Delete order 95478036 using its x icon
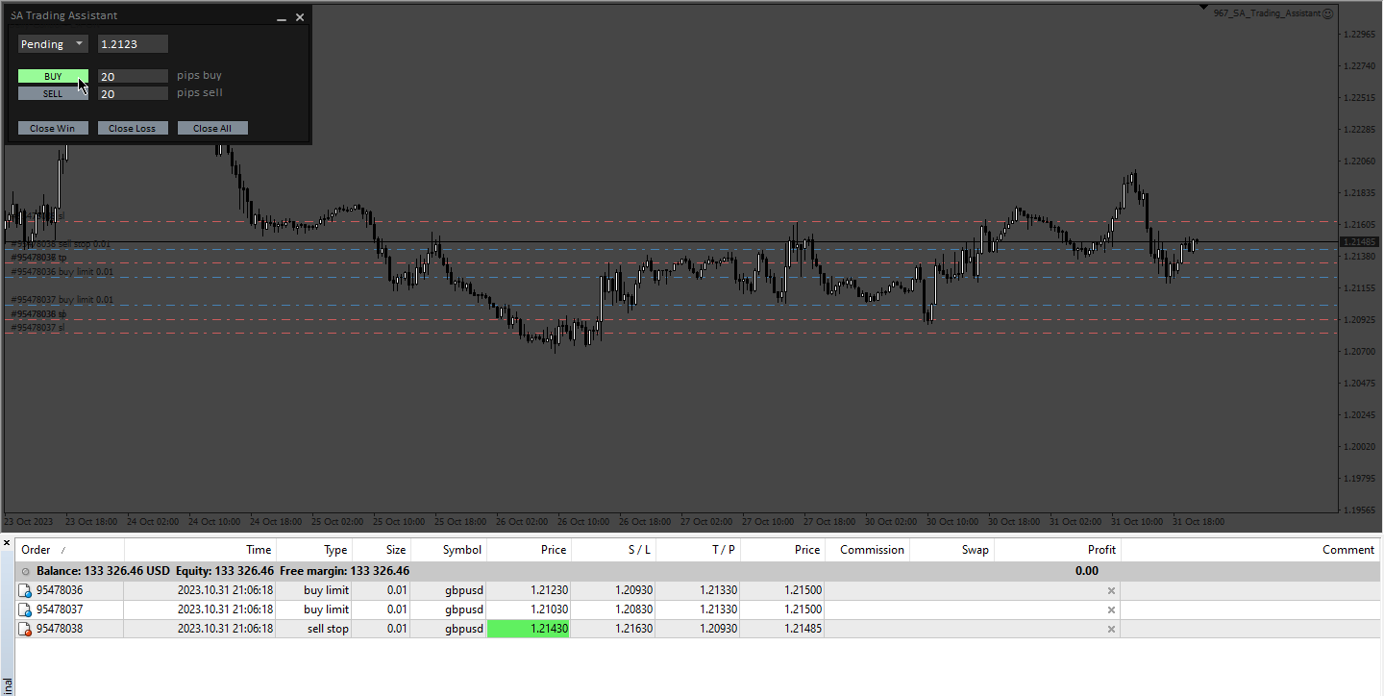The height and width of the screenshot is (696, 1384). [1111, 590]
